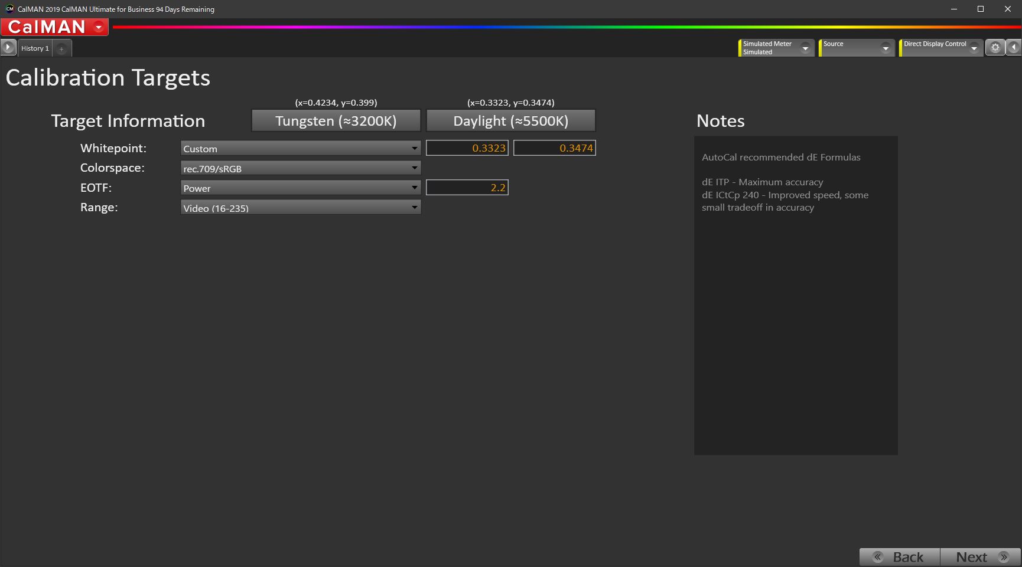
Task: Switch to the History 1 tab
Action: (x=35, y=48)
